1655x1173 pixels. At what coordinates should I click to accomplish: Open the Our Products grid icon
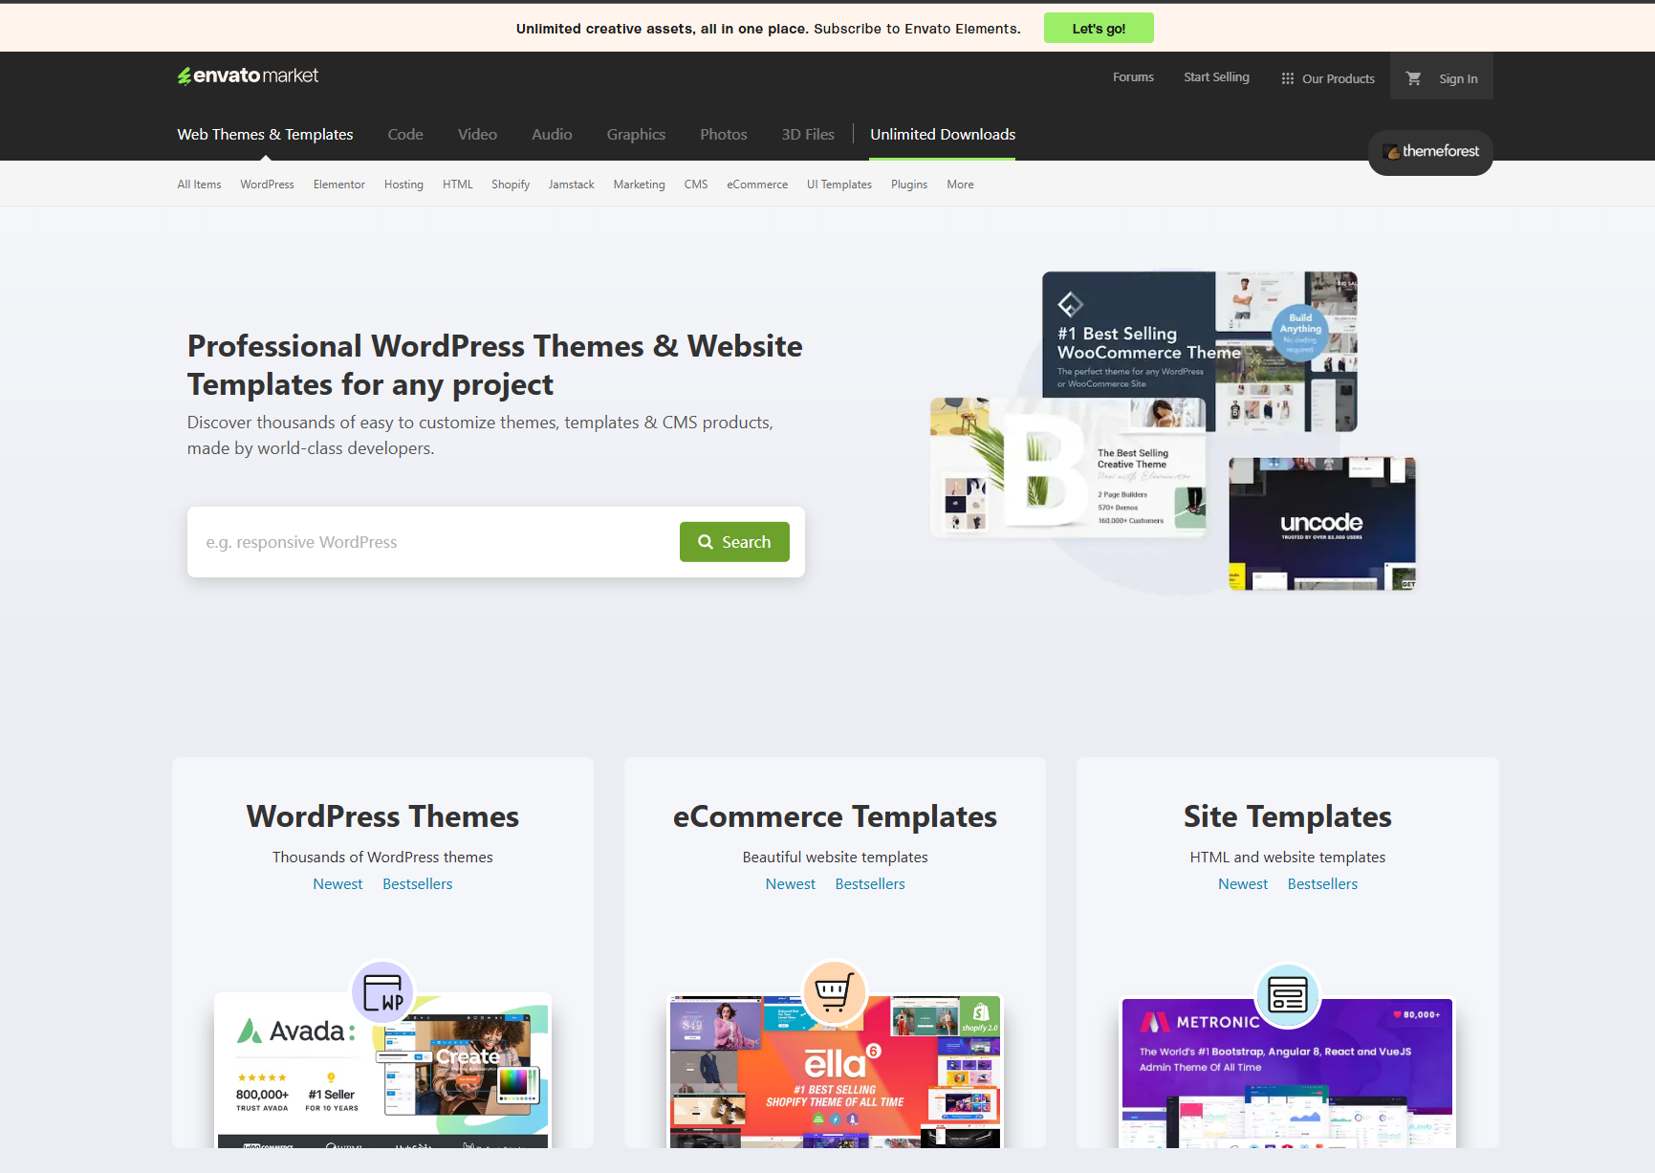[x=1288, y=78]
